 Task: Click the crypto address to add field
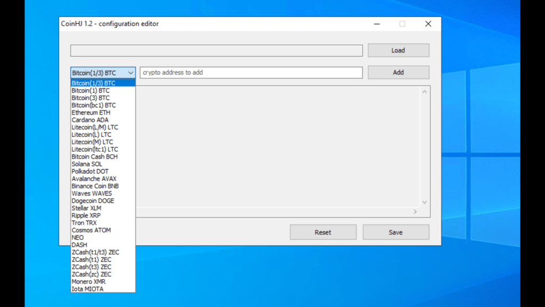[251, 72]
